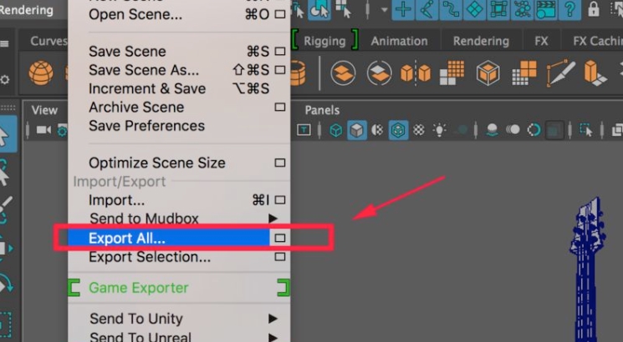Click Export All in the File menu
623x342 pixels.
[168, 239]
